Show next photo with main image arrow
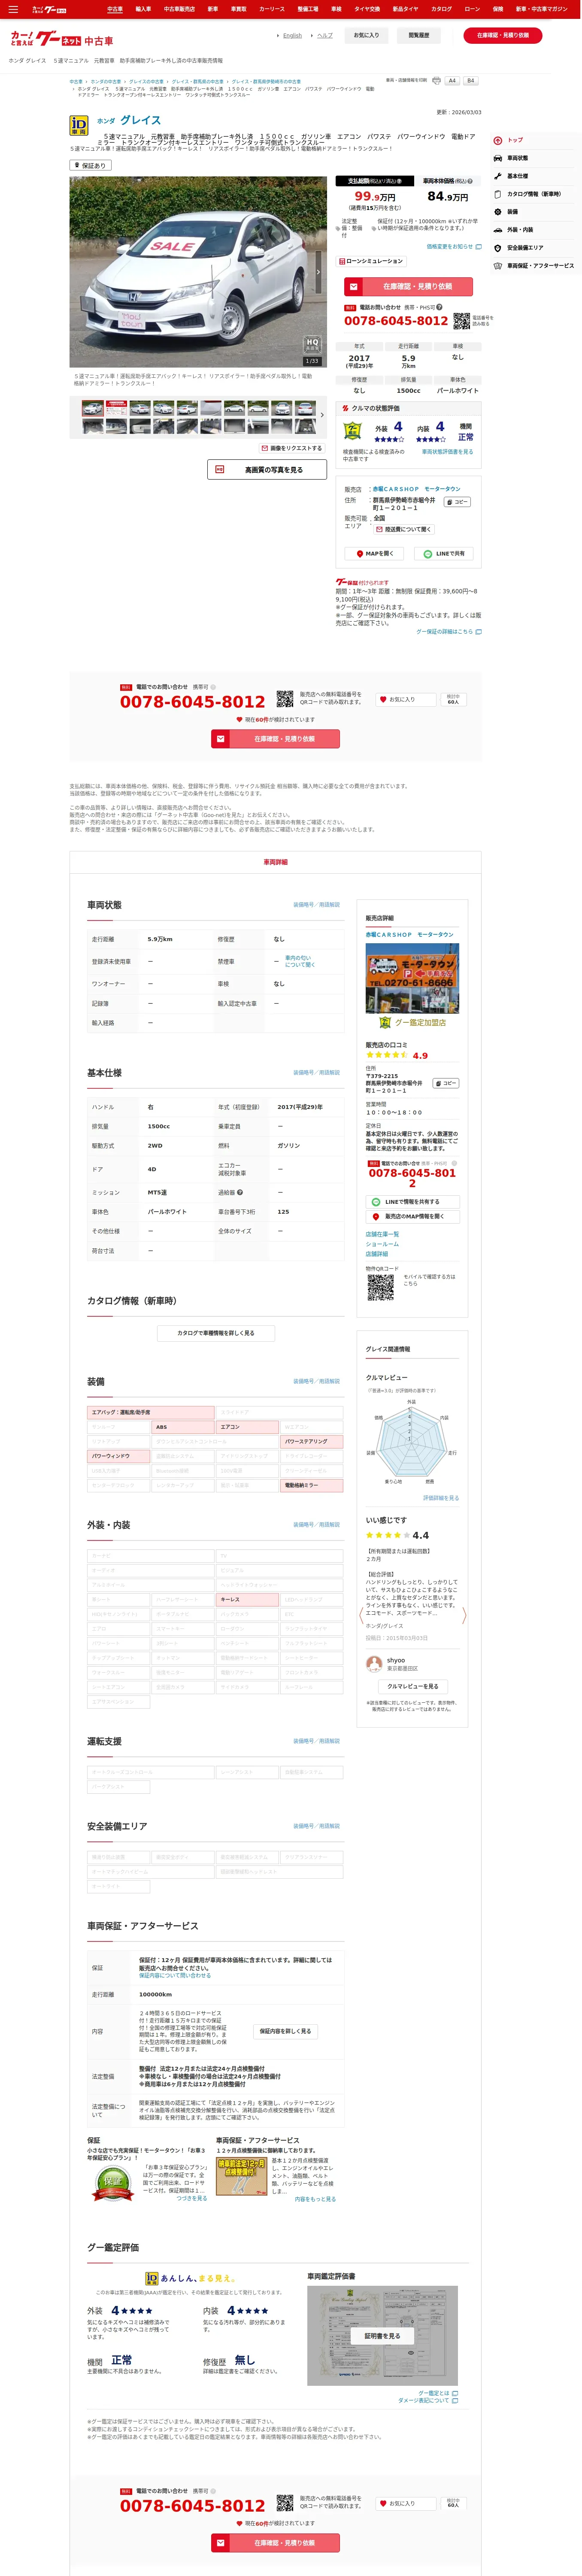 [x=319, y=272]
